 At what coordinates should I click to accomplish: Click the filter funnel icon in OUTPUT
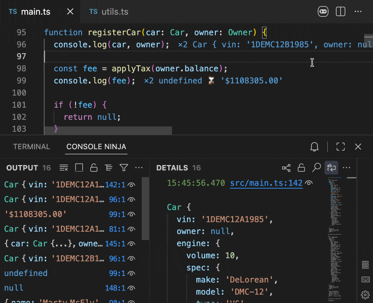124,168
